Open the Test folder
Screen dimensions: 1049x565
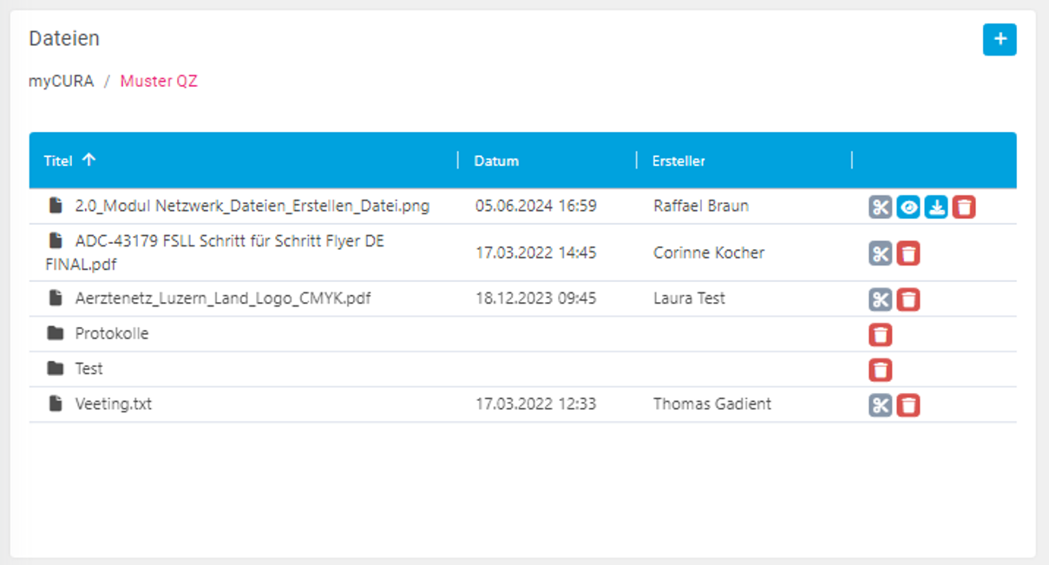click(x=89, y=369)
